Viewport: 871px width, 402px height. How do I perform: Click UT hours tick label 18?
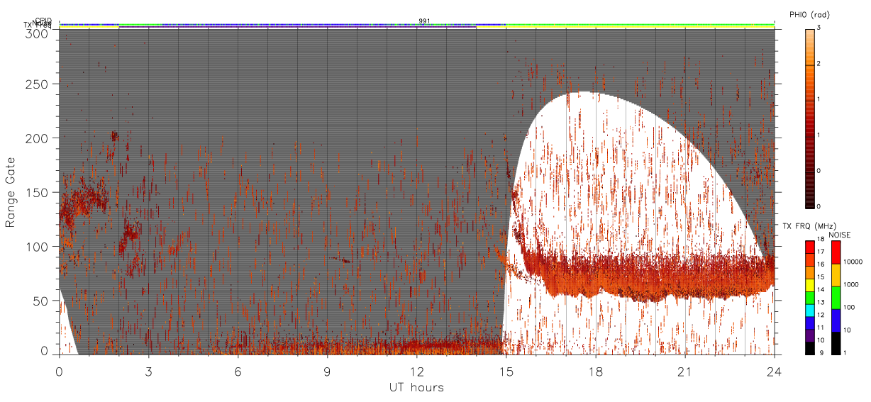tap(595, 372)
